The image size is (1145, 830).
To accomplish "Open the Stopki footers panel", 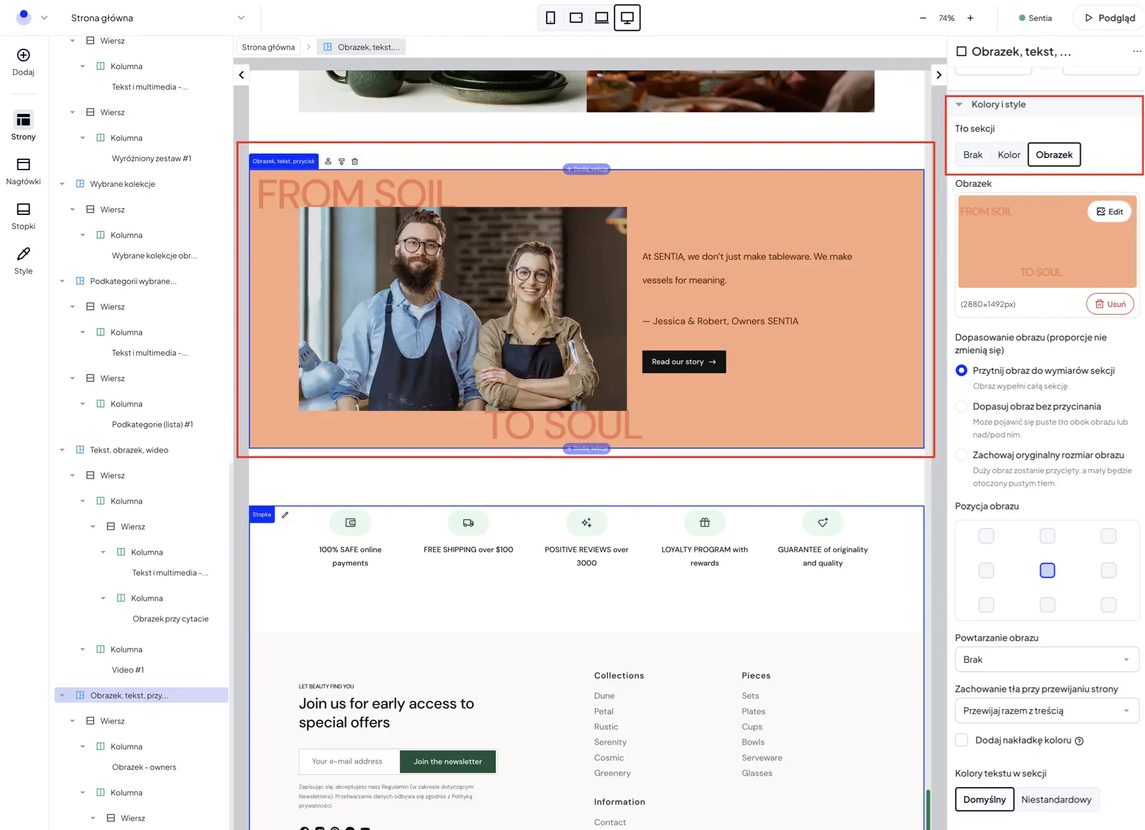I will tap(23, 216).
